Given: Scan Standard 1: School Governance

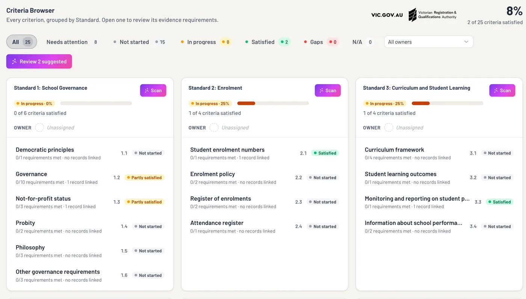Looking at the screenshot, I should point(153,90).
